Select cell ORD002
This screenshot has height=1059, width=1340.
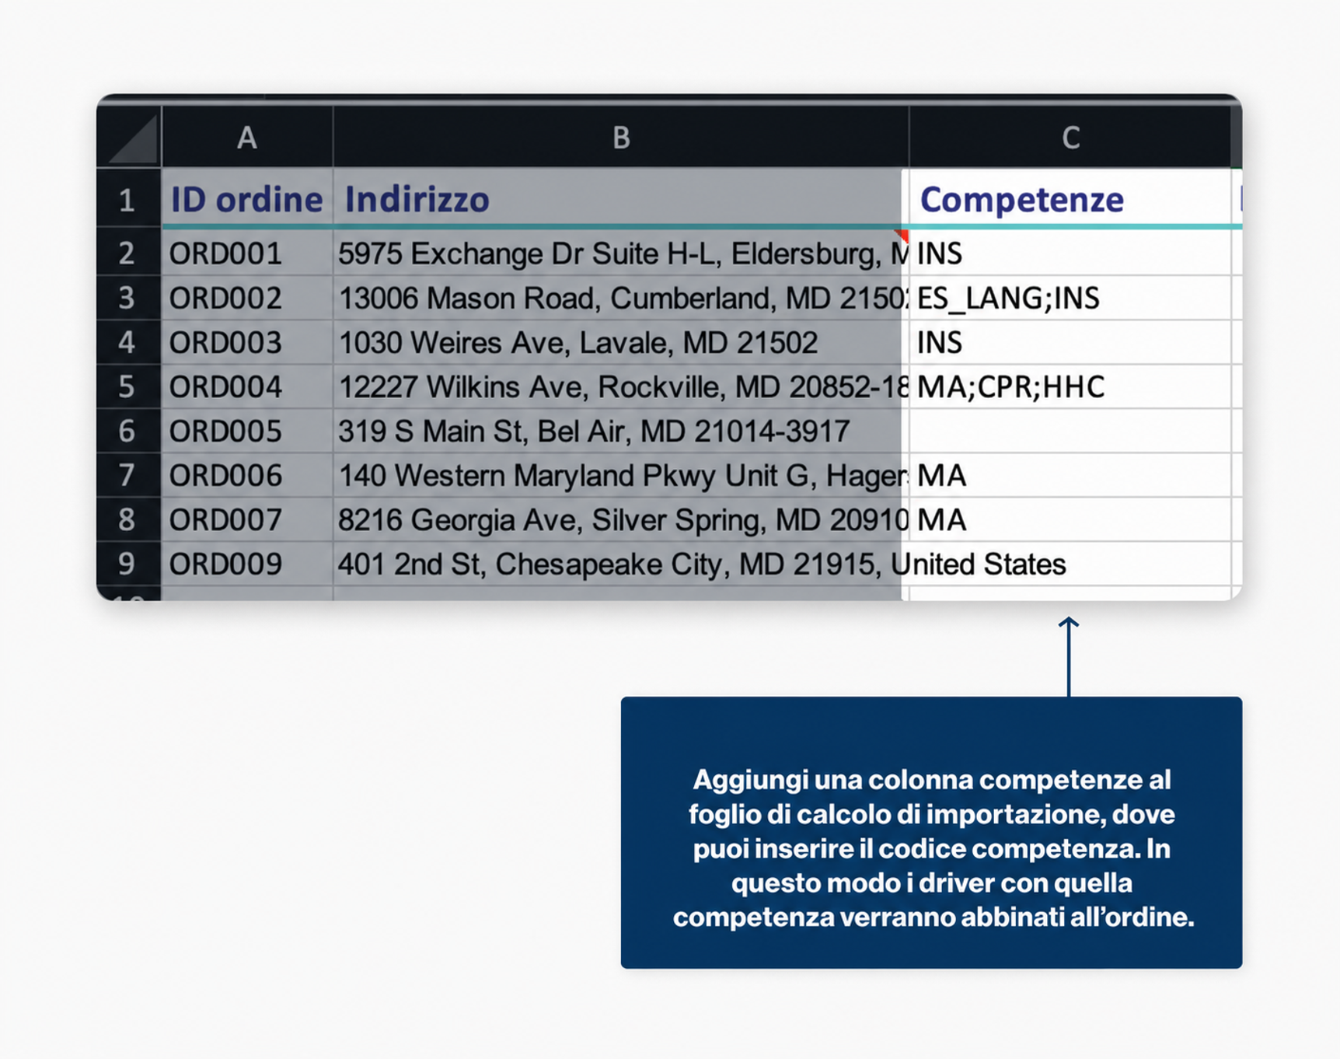click(247, 298)
